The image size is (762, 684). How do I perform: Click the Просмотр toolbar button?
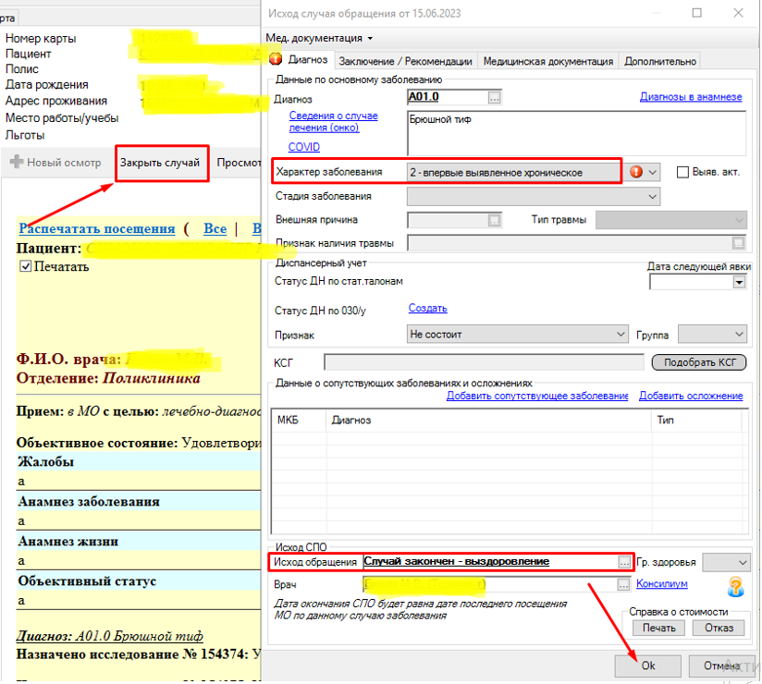(239, 163)
